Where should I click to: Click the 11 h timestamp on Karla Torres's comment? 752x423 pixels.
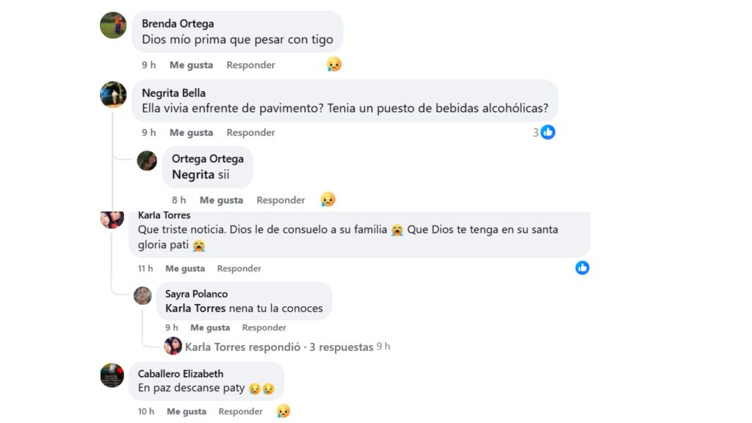point(145,268)
